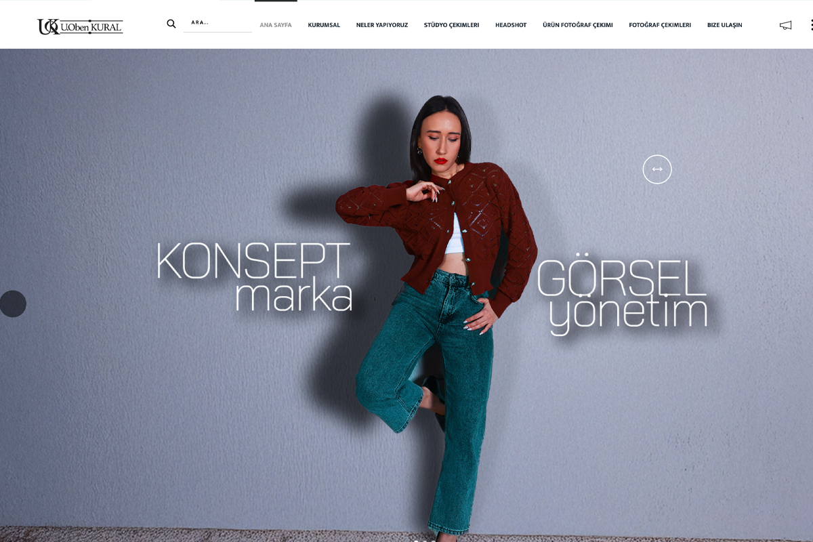Open the KURUMSAL menu item
Screen dimensions: 813x542
(324, 25)
